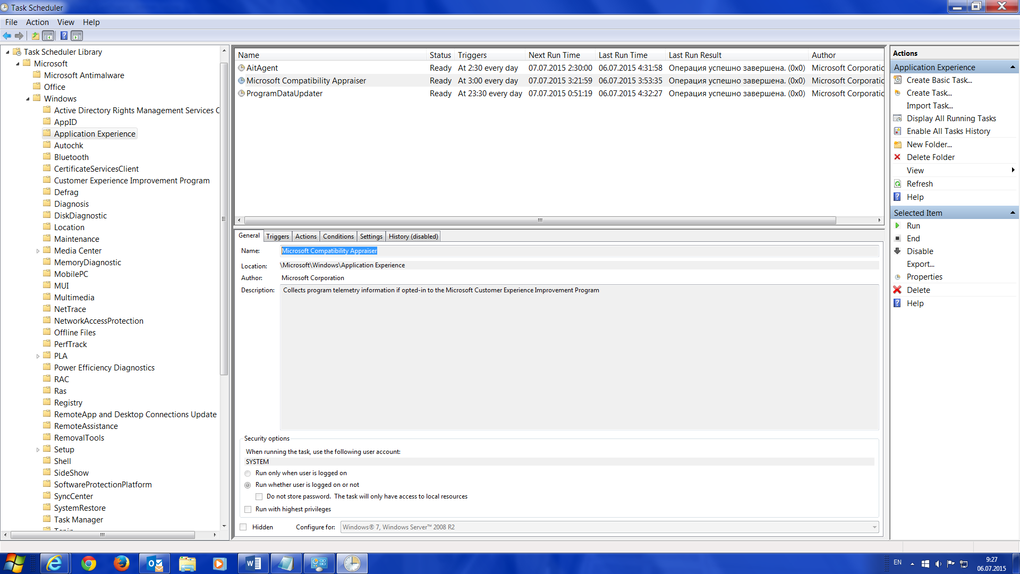1020x574 pixels.
Task: Click the tree pane horizontal scrollbar thumb
Action: (103, 535)
